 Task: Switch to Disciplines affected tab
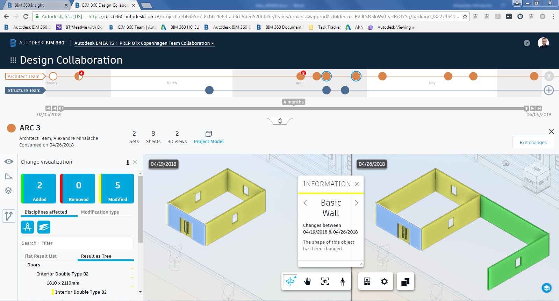(46, 212)
